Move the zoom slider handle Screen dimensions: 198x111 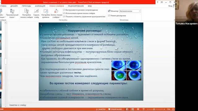tap(154, 109)
